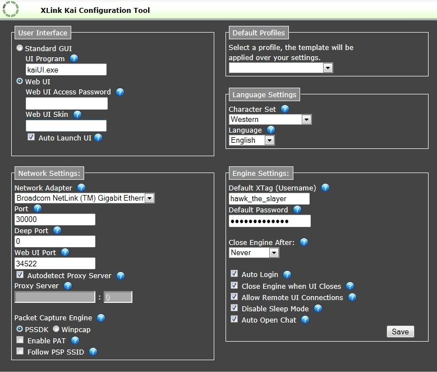The width and height of the screenshot is (437, 372).
Task: Open help for Auto Launch UI
Action: [x=98, y=138]
